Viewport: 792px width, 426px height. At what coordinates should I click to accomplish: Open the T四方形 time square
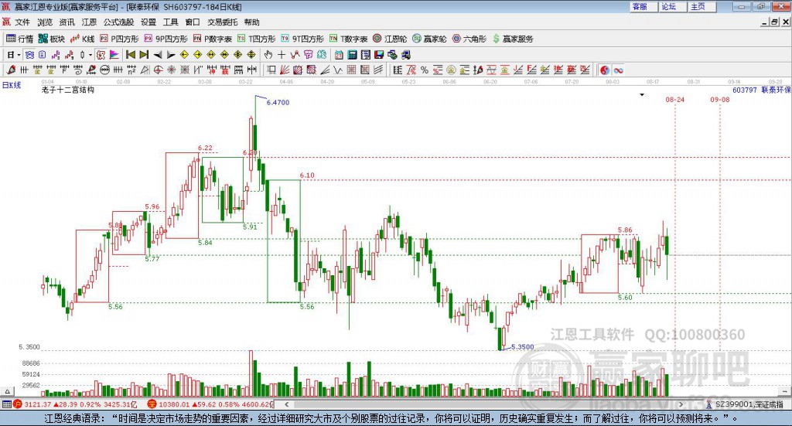click(x=257, y=39)
